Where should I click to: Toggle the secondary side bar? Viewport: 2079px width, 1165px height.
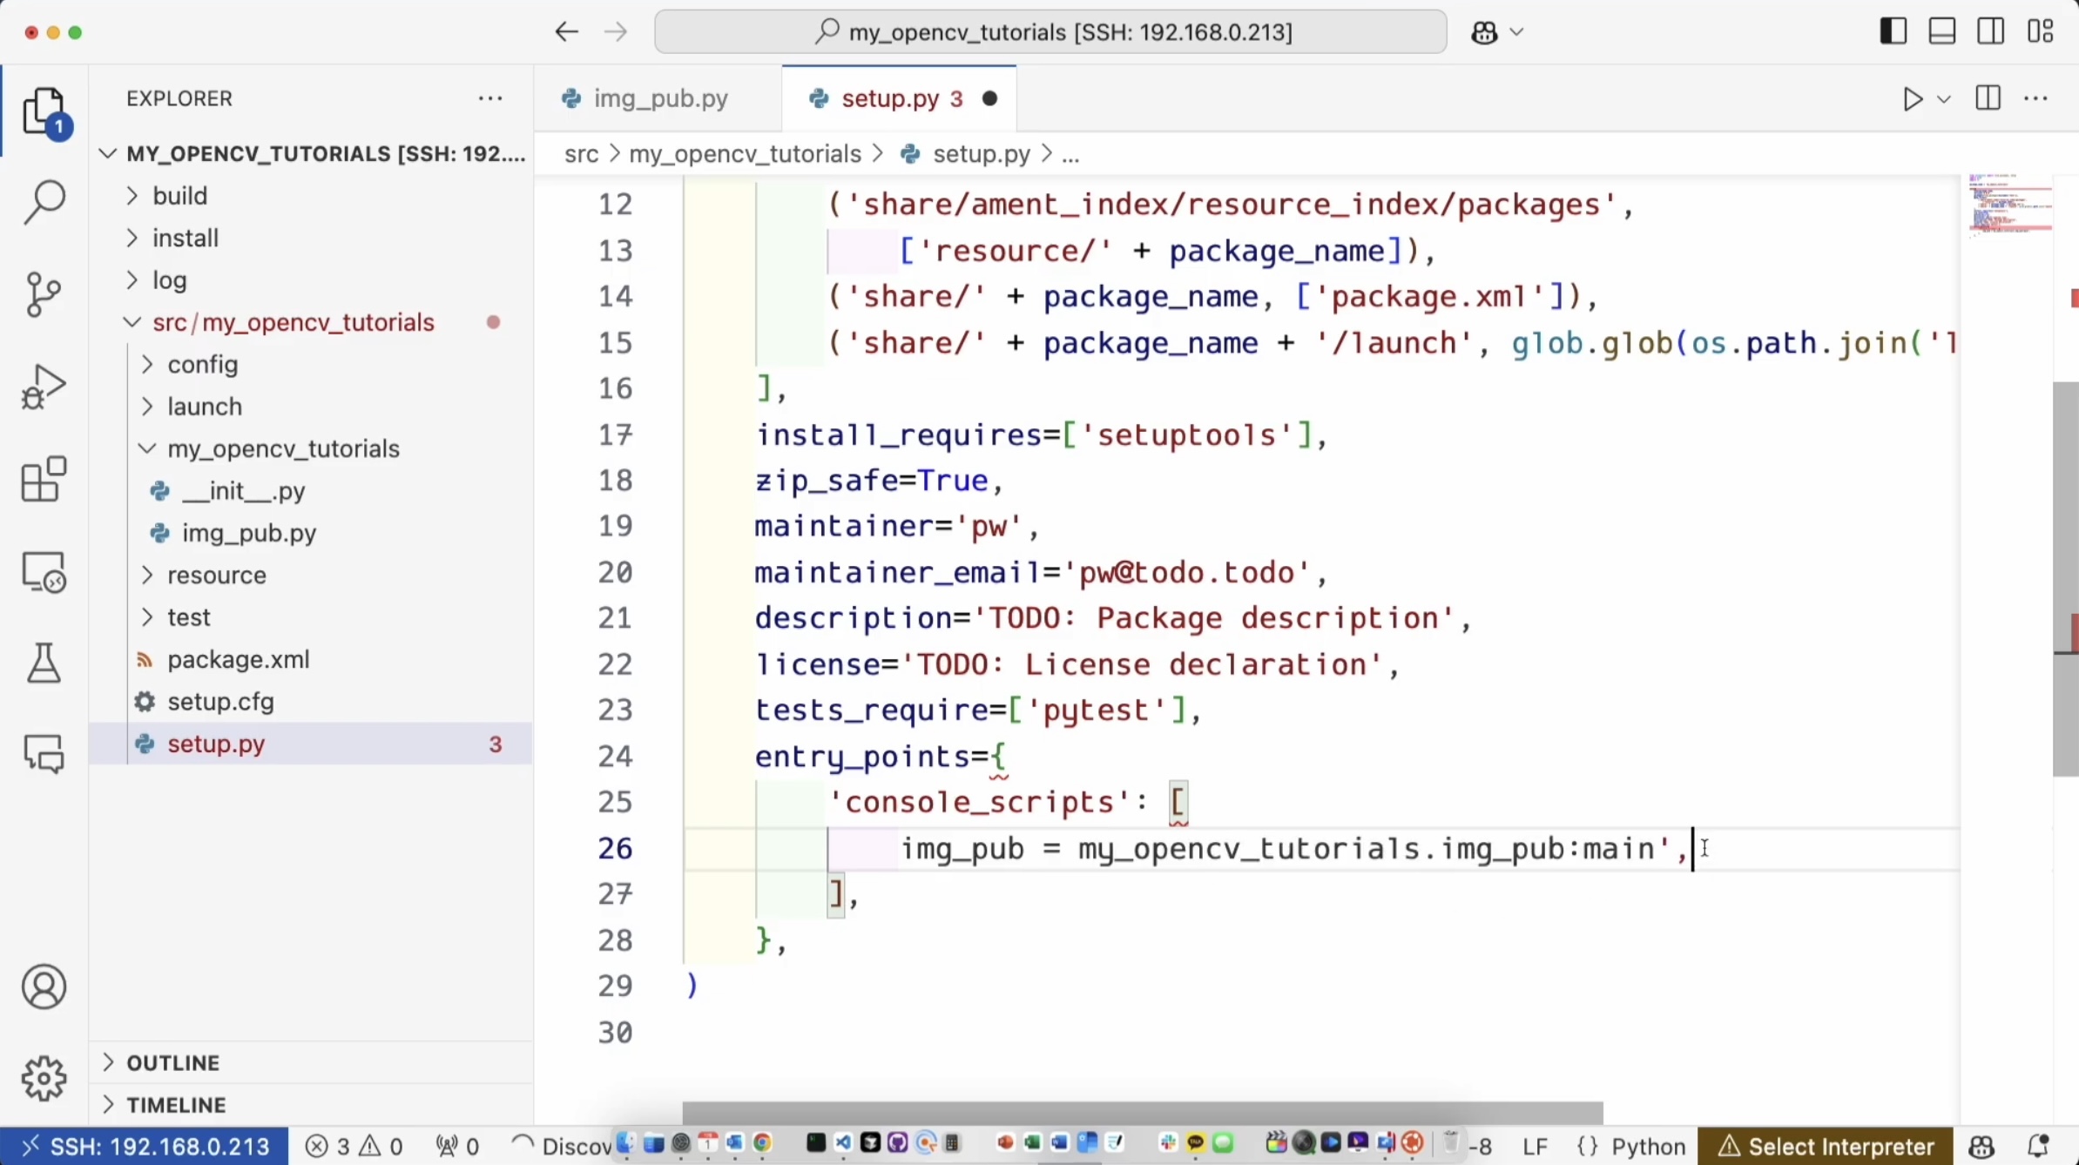tap(1990, 32)
